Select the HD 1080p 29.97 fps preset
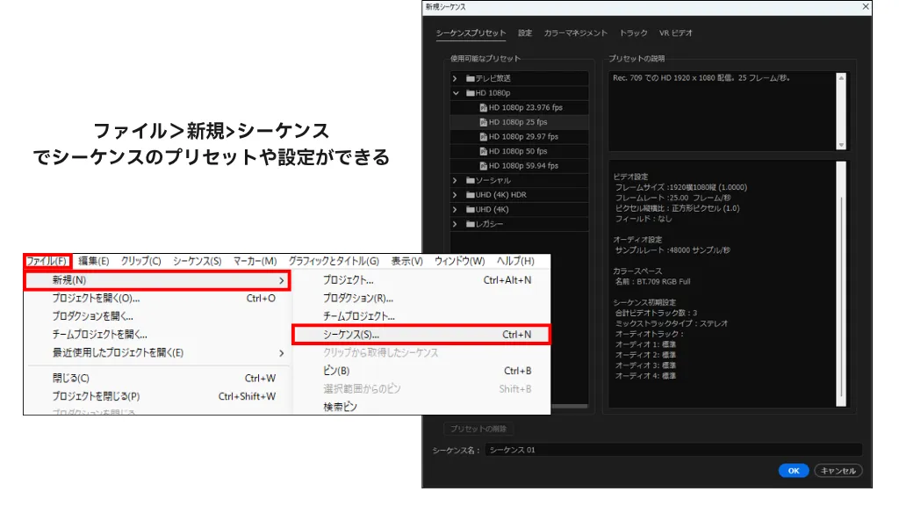Image resolution: width=899 pixels, height=506 pixels. tap(520, 136)
